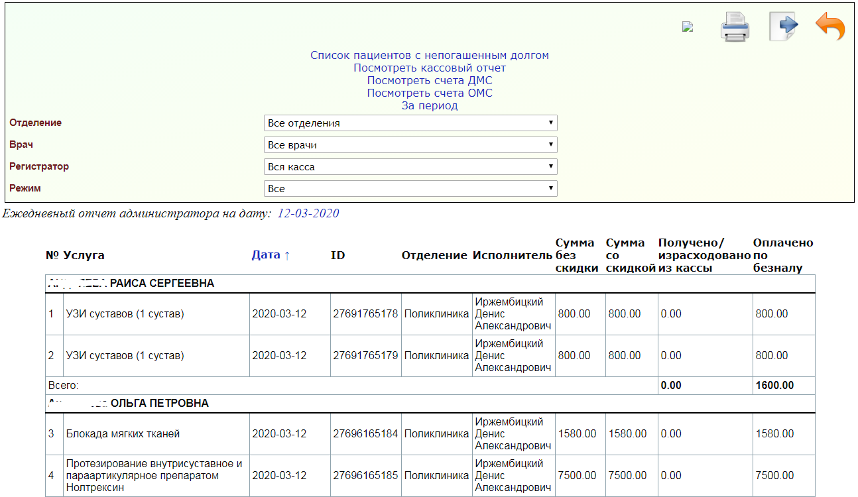Open Посмотреть кассовый отчет link
Viewport: 858px width, 497px height.
[x=429, y=68]
